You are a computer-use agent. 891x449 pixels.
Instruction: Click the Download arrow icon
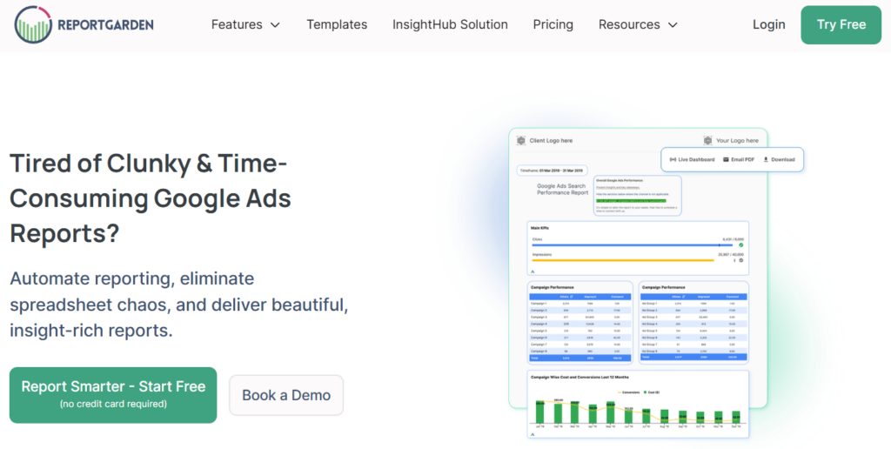click(766, 160)
